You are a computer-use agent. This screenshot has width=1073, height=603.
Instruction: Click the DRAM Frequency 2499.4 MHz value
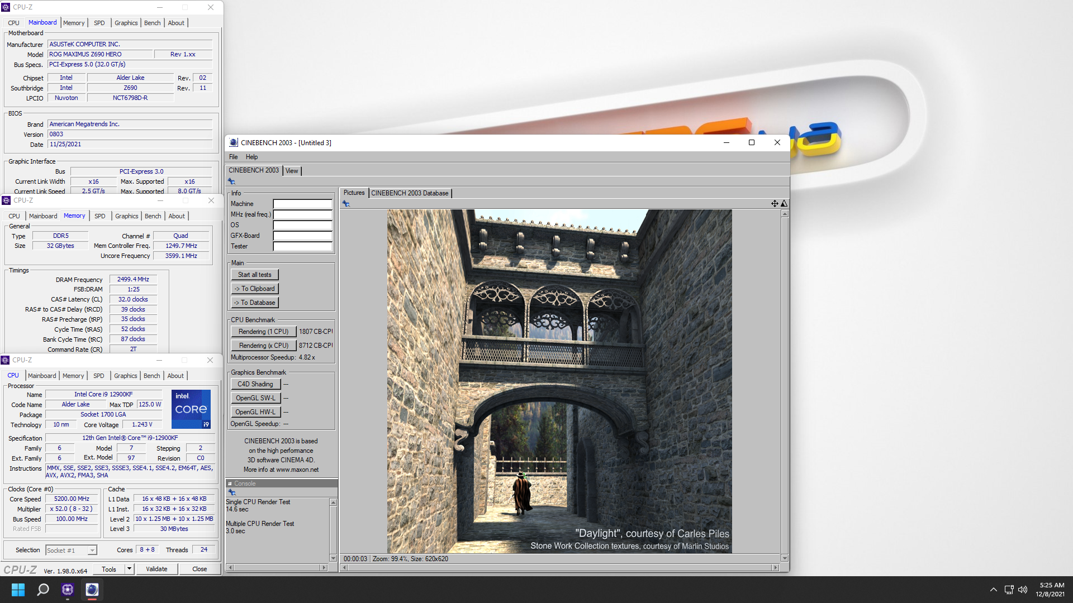tap(133, 280)
